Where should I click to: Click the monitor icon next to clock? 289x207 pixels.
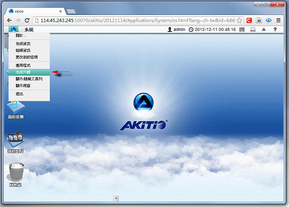pyautogui.click(x=241, y=29)
